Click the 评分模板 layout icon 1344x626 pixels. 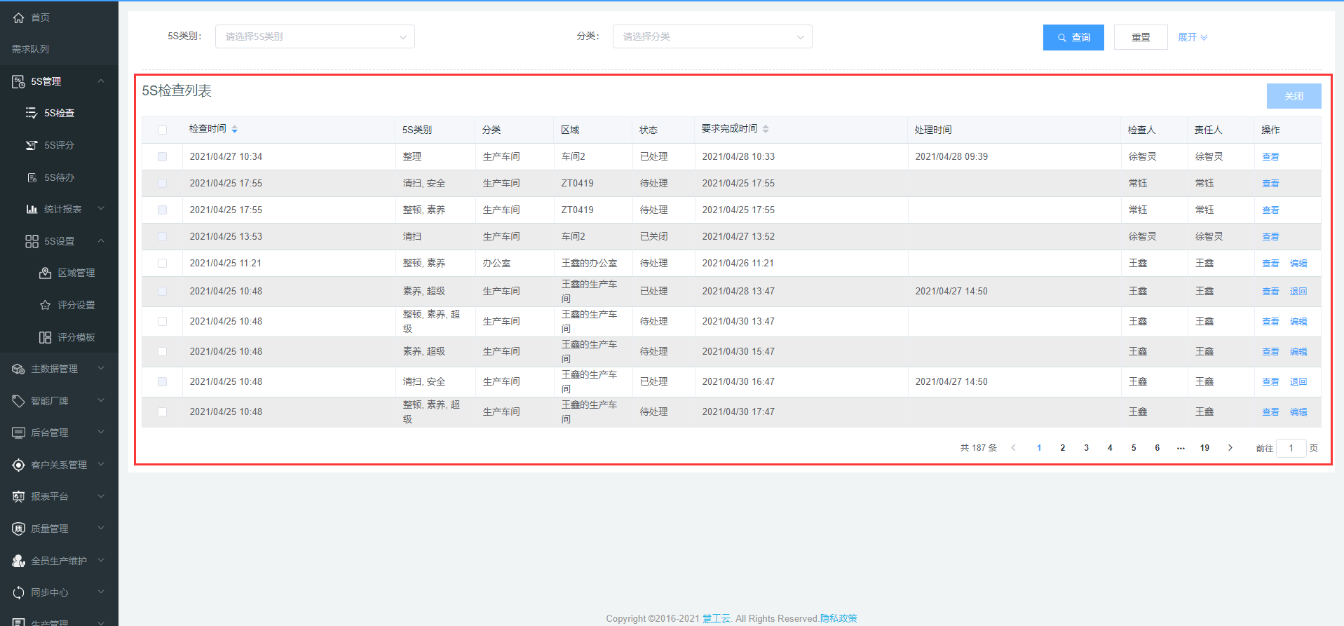(45, 337)
